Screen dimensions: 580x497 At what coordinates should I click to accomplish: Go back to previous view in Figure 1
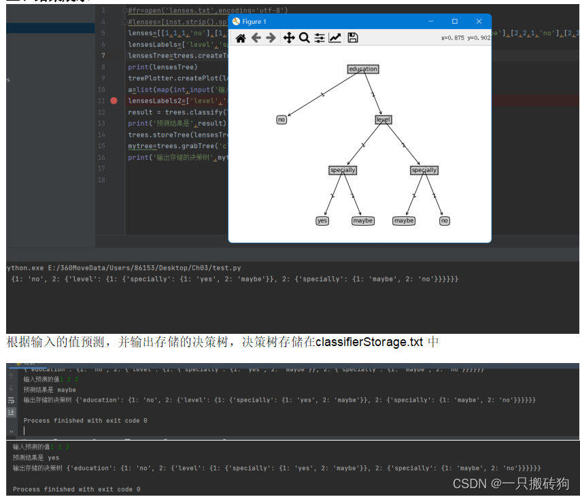pos(256,37)
